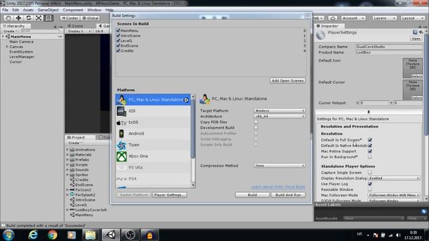The width and height of the screenshot is (429, 241).
Task: Select PS4 platform in list
Action: coord(153,179)
